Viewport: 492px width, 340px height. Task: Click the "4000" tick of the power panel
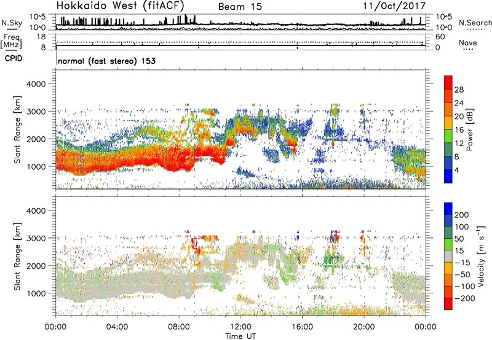point(36,84)
